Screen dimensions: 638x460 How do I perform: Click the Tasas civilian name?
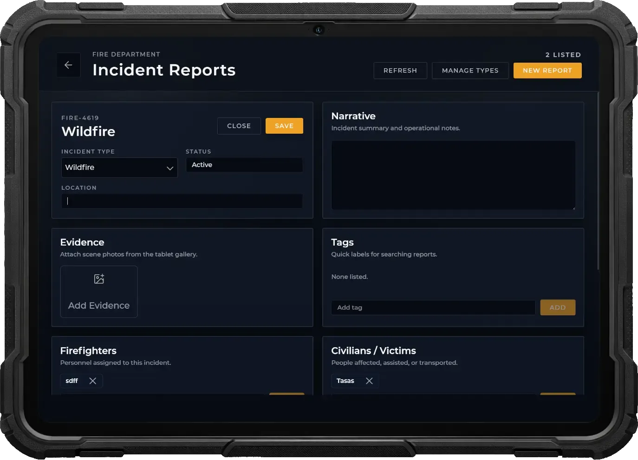(345, 381)
